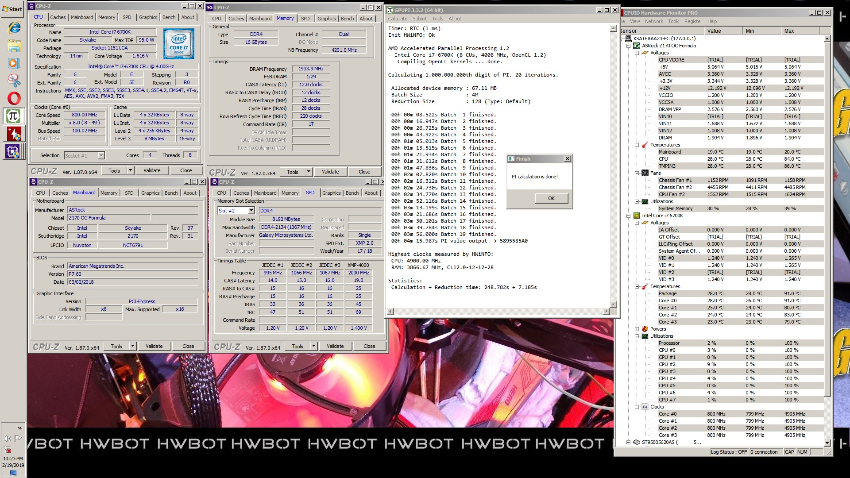The width and height of the screenshot is (850, 478).
Task: Collapse the mainboard Temperatures tree node
Action: [637, 145]
